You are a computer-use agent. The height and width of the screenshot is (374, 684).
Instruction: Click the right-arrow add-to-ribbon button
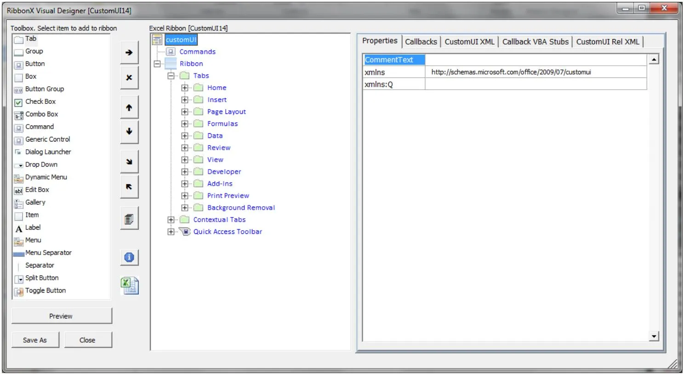click(x=129, y=53)
